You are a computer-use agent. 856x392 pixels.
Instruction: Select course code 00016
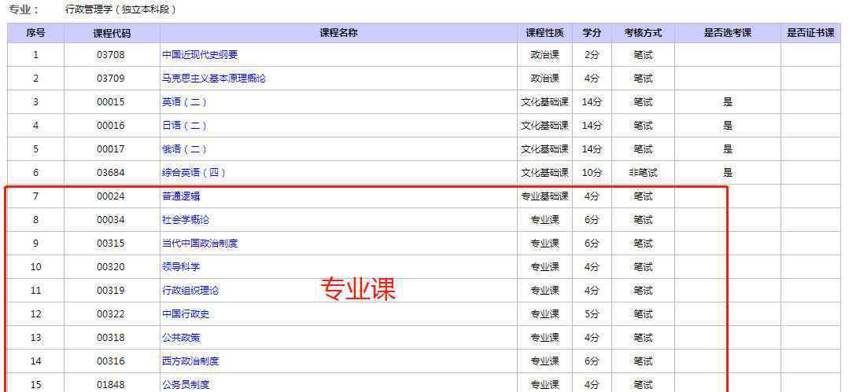111,126
